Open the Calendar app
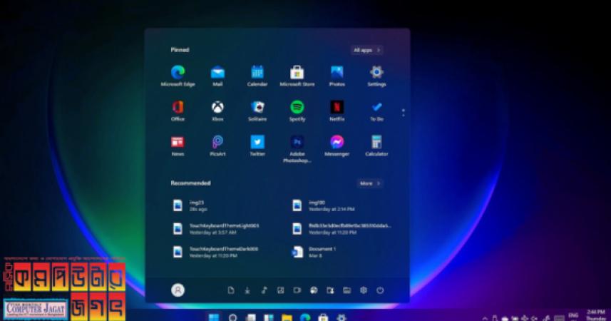The width and height of the screenshot is (611, 321). (257, 76)
